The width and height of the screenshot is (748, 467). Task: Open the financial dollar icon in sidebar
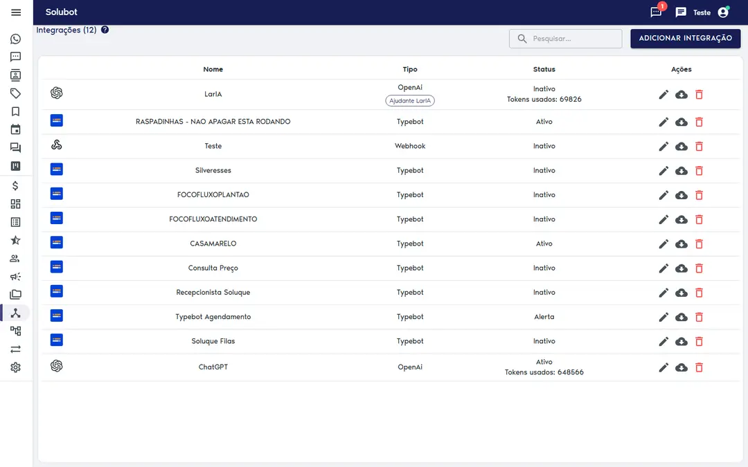pyautogui.click(x=16, y=186)
